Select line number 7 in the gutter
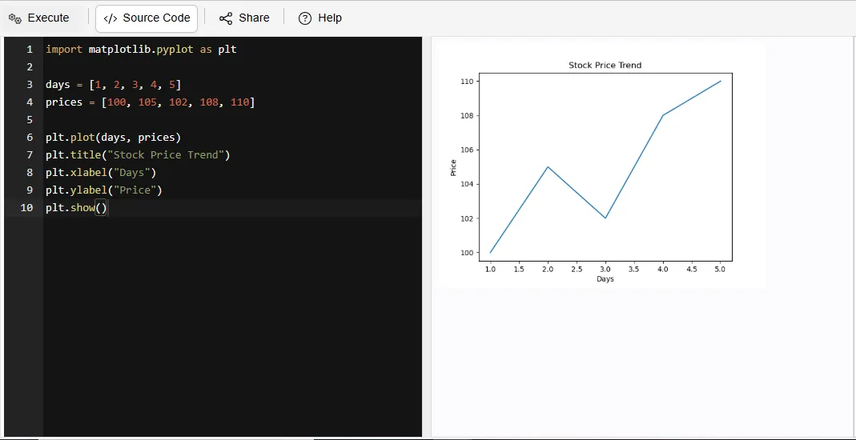Screen dimensions: 856x440 coord(30,155)
